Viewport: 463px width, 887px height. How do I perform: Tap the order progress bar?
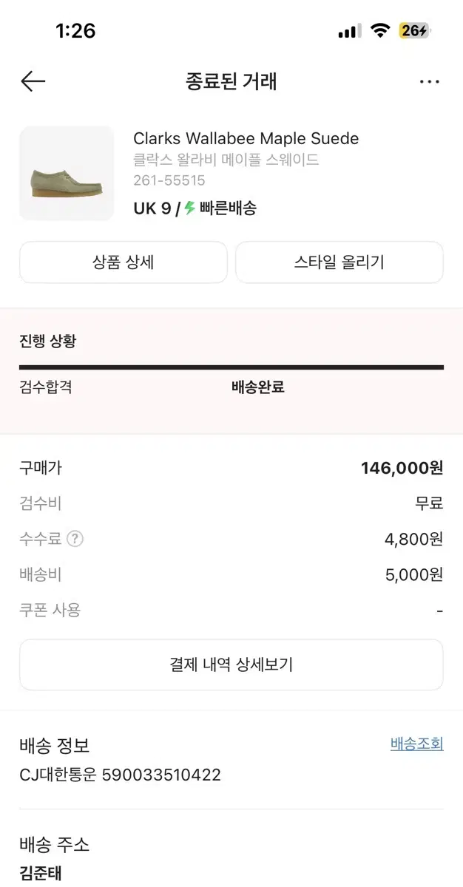click(x=231, y=367)
